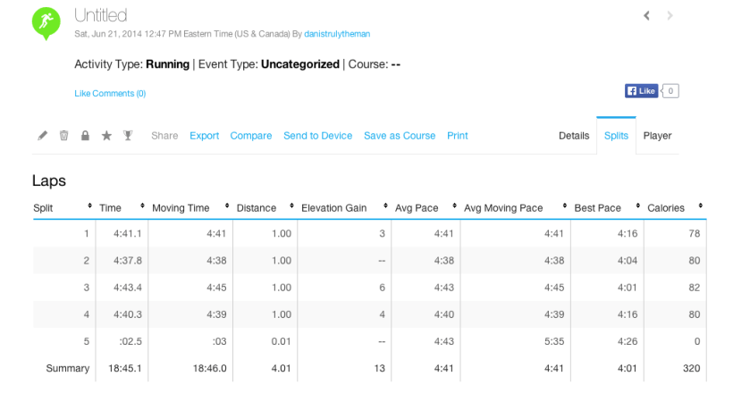
Task: Select lap time 4:43.4
Action: click(x=128, y=288)
